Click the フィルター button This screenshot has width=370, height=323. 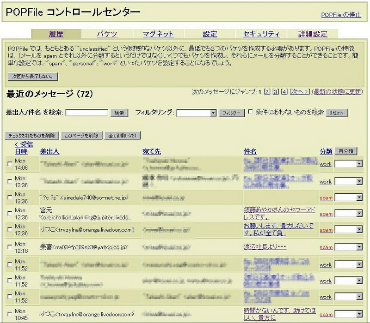point(232,113)
